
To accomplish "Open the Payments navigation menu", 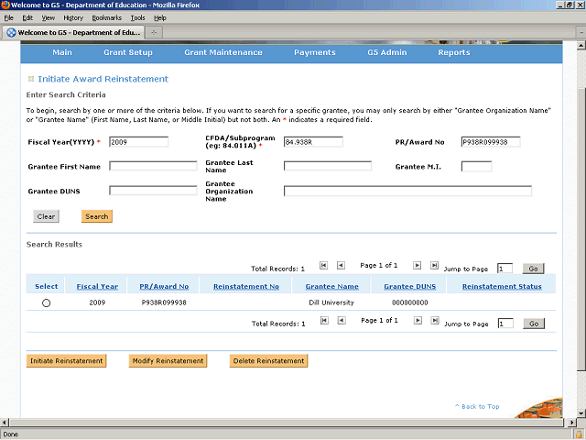I will point(314,53).
